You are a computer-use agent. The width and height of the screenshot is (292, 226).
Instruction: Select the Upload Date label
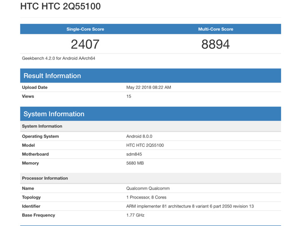pyautogui.click(x=35, y=87)
